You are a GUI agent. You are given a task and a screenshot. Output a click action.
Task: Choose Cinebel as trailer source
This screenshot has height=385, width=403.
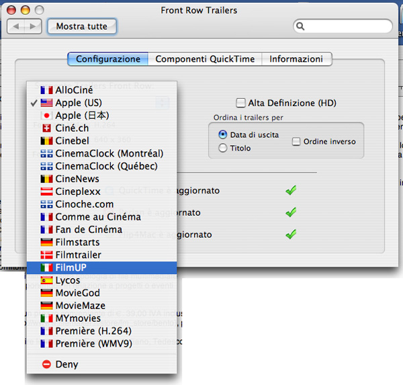coord(102,141)
